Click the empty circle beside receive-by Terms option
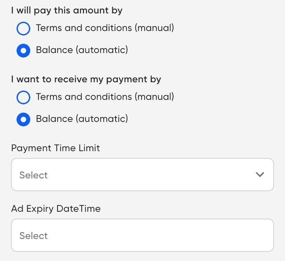The image size is (285, 261). [23, 97]
